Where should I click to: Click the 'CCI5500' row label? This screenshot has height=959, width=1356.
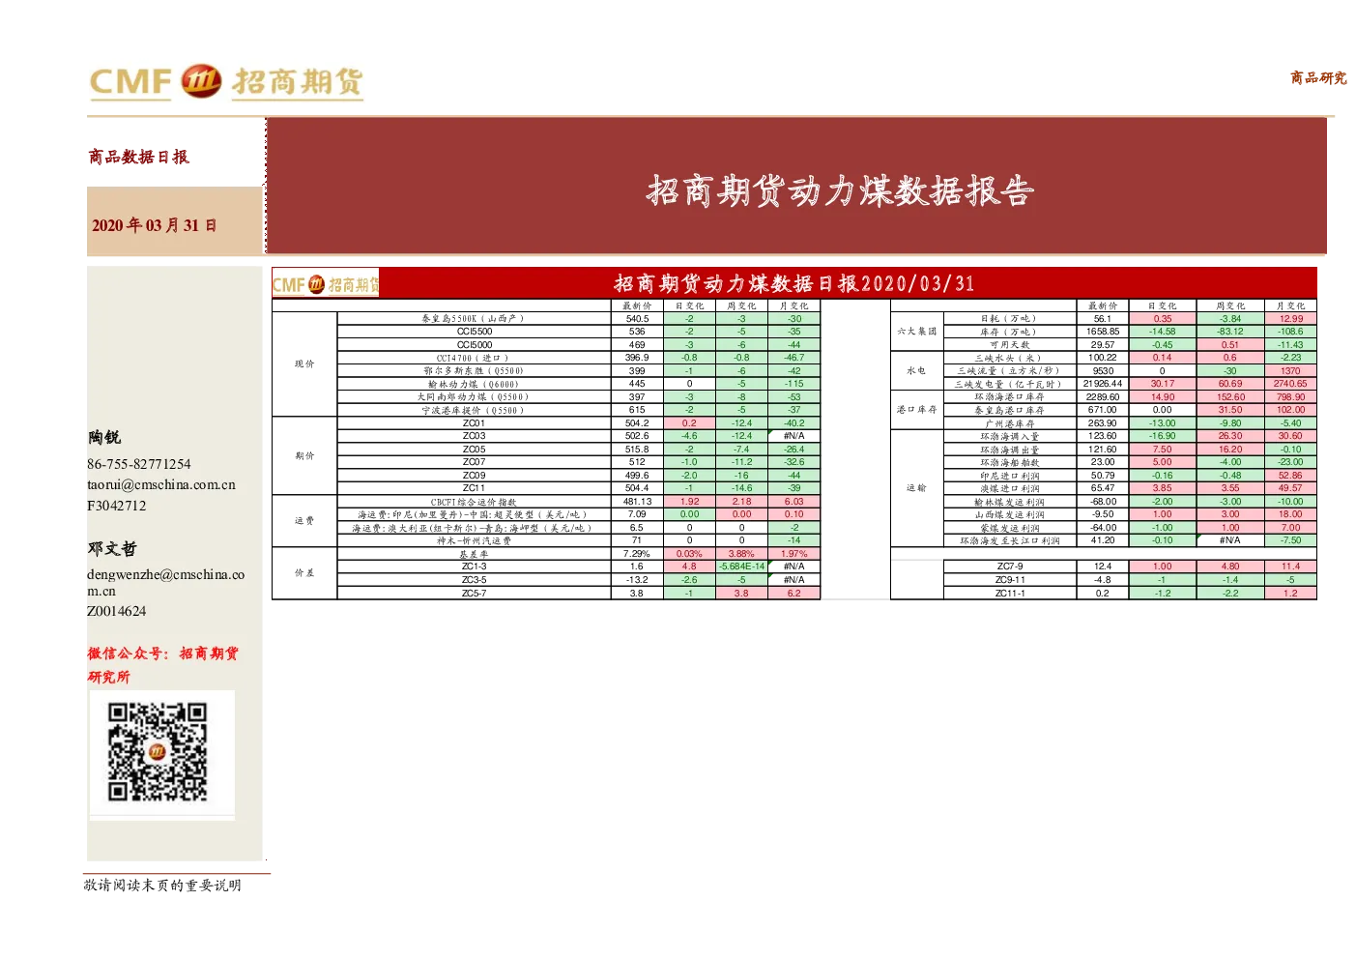pos(475,332)
